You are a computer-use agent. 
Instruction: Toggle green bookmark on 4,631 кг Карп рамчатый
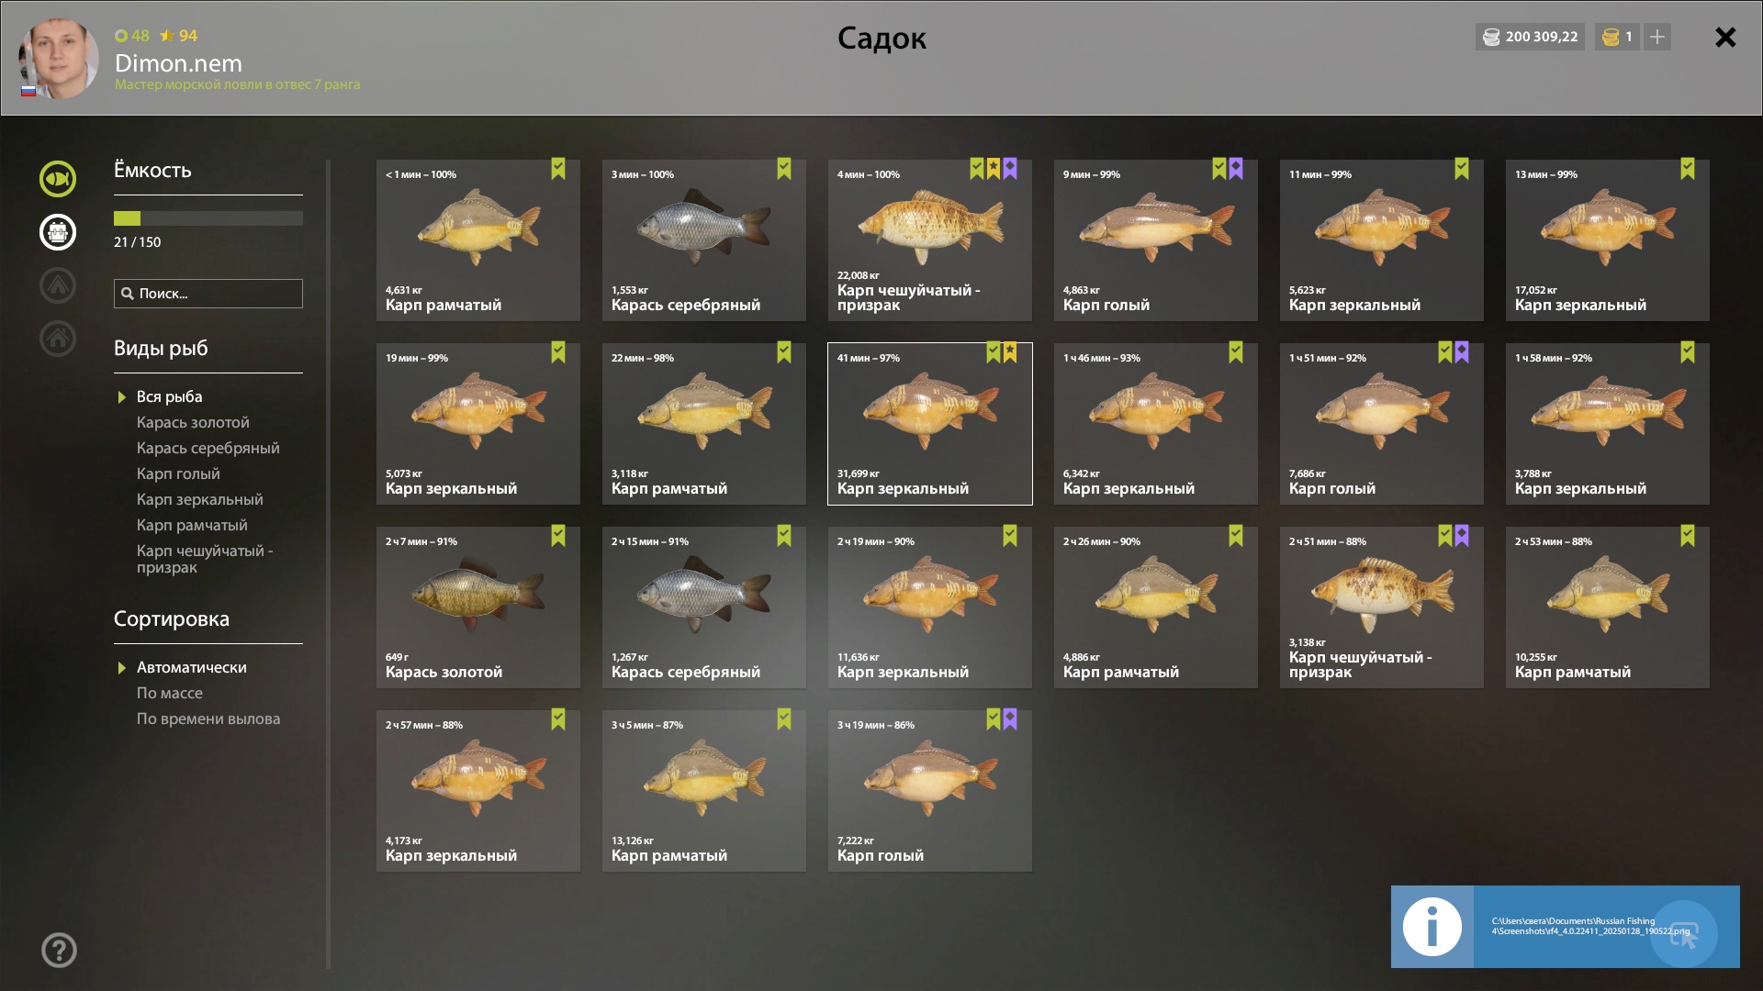(558, 169)
